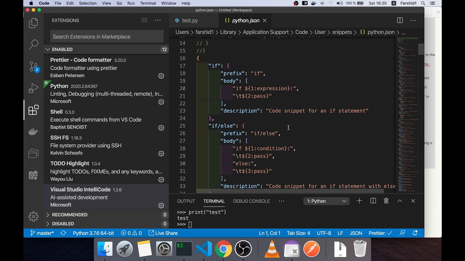This screenshot has height=261, width=465.
Task: Switch to the DEBUG CONSOLE tab
Action: click(251, 201)
